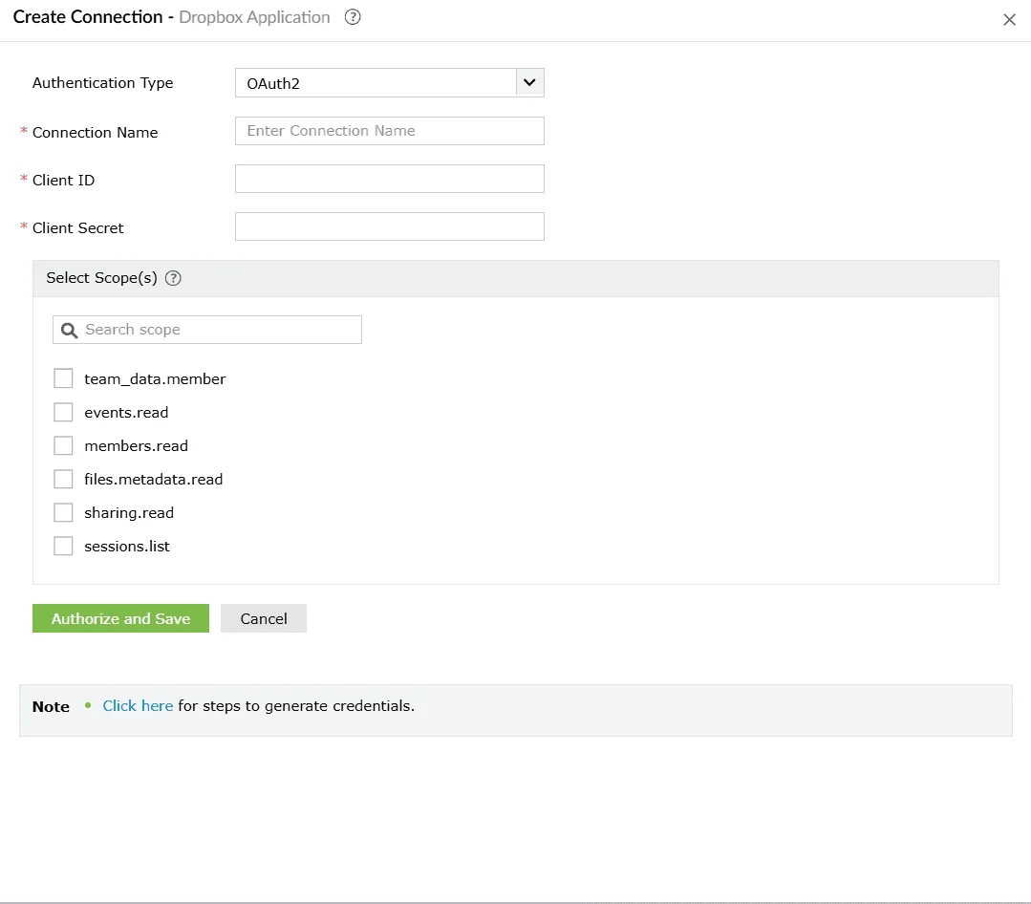Check the team_data.member scope
Screen dimensions: 1031x904
tap(63, 378)
